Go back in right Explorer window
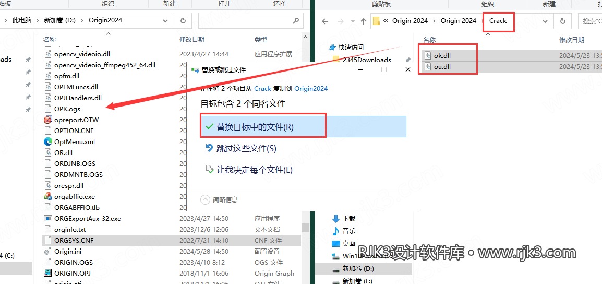 coord(325,21)
